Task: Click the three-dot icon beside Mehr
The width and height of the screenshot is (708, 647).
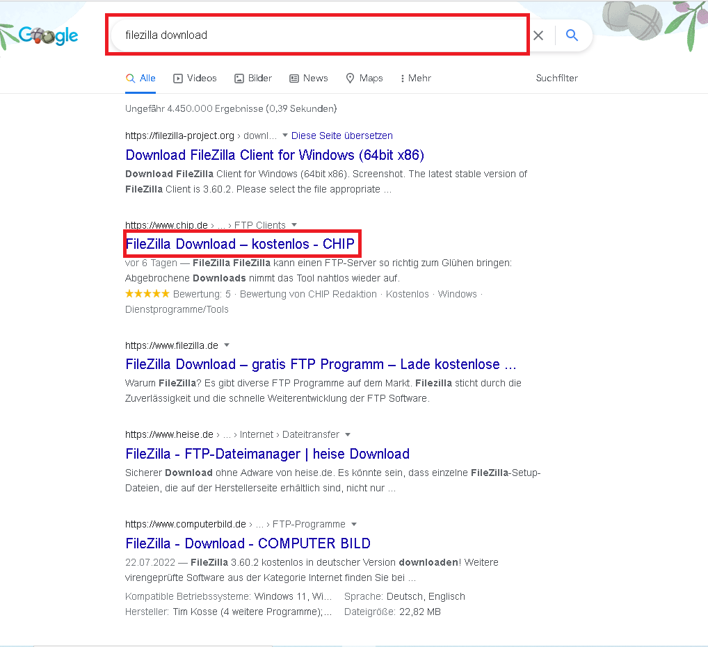Action: pyautogui.click(x=402, y=79)
